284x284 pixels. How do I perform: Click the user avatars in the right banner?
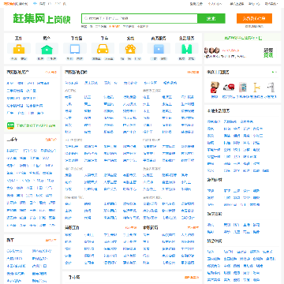tap(211, 50)
